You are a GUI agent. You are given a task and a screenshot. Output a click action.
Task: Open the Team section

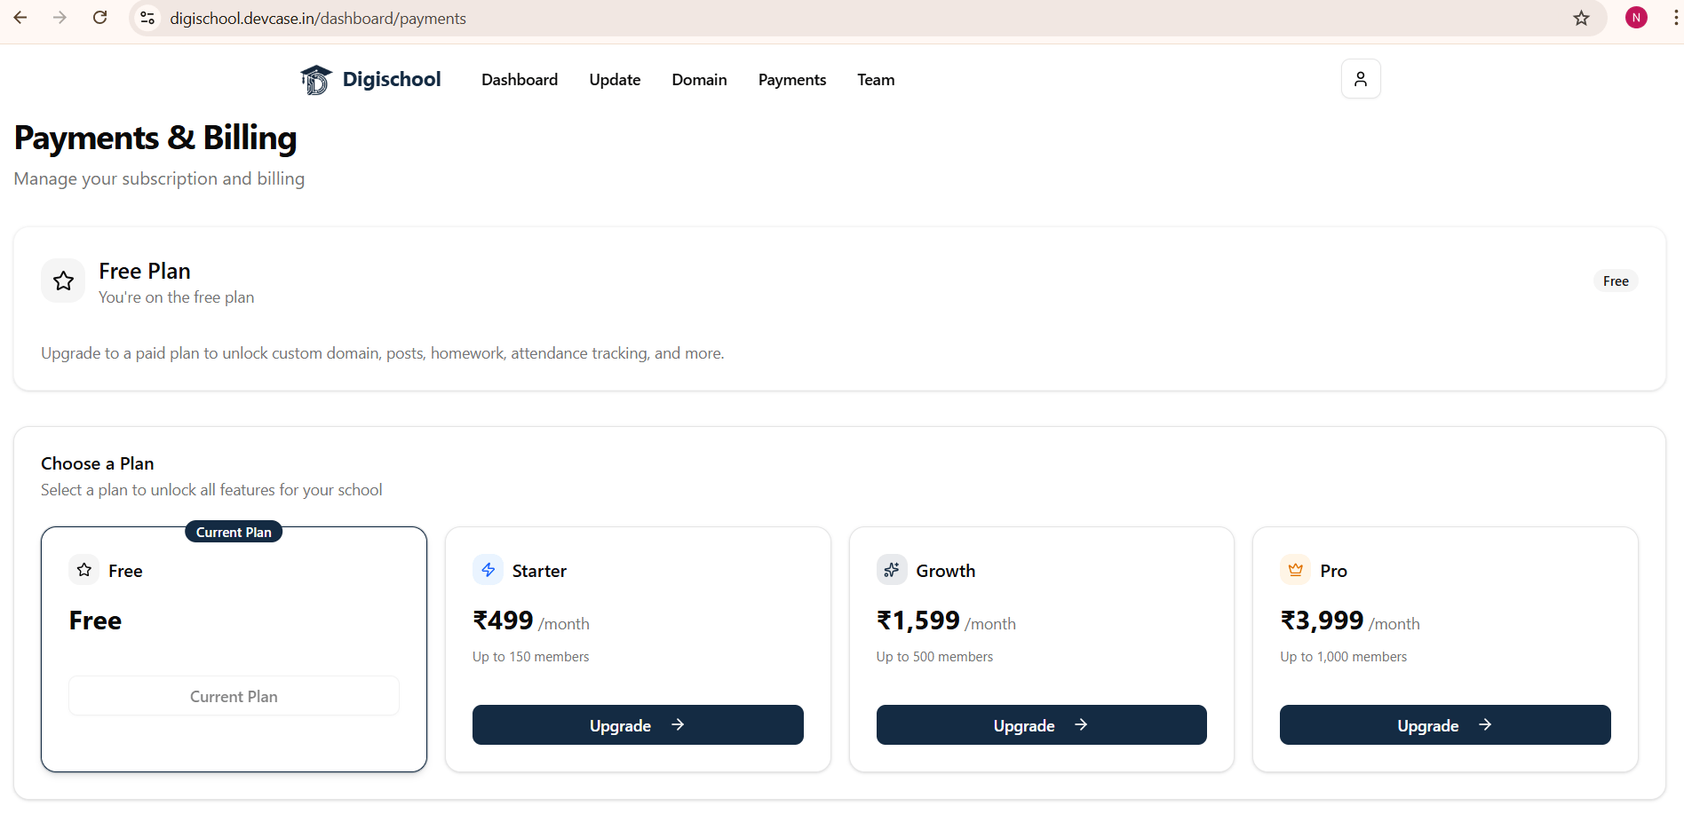coord(875,79)
